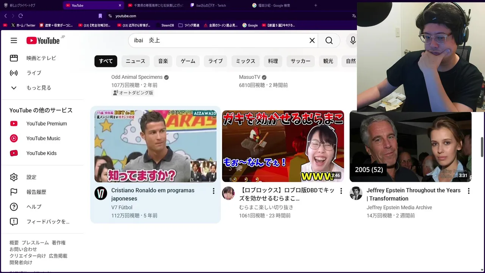The height and width of the screenshot is (273, 485).
Task: Open SteamDB bookmark
Action: [164, 25]
